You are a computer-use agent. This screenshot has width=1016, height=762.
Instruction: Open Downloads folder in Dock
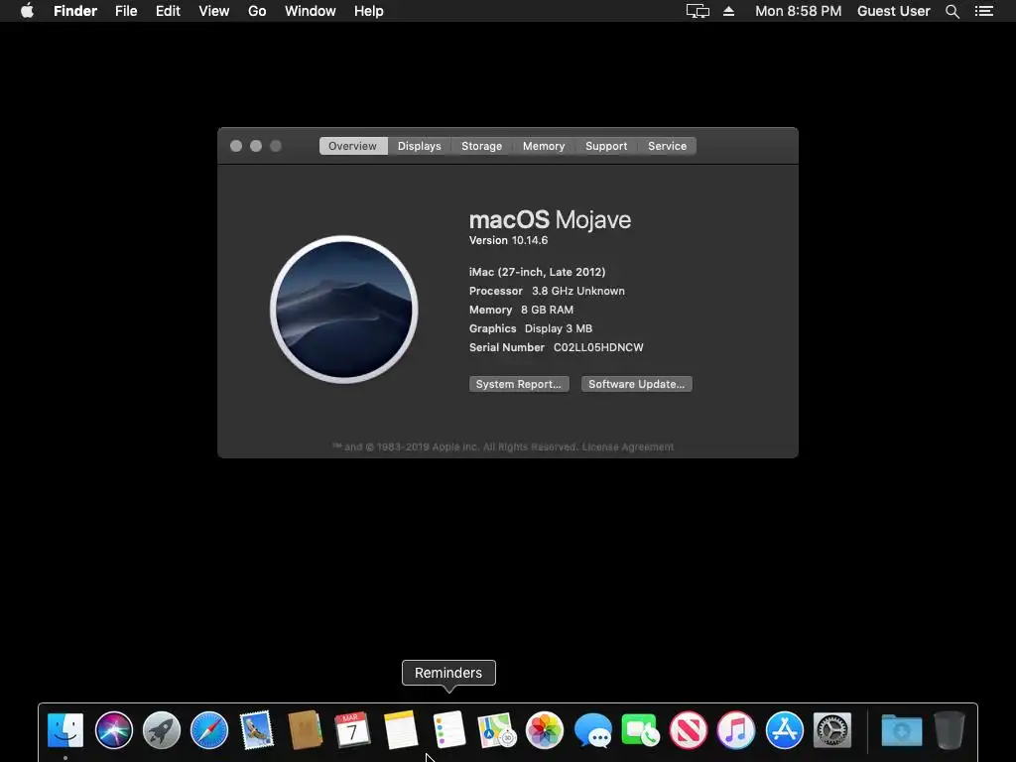(x=901, y=730)
